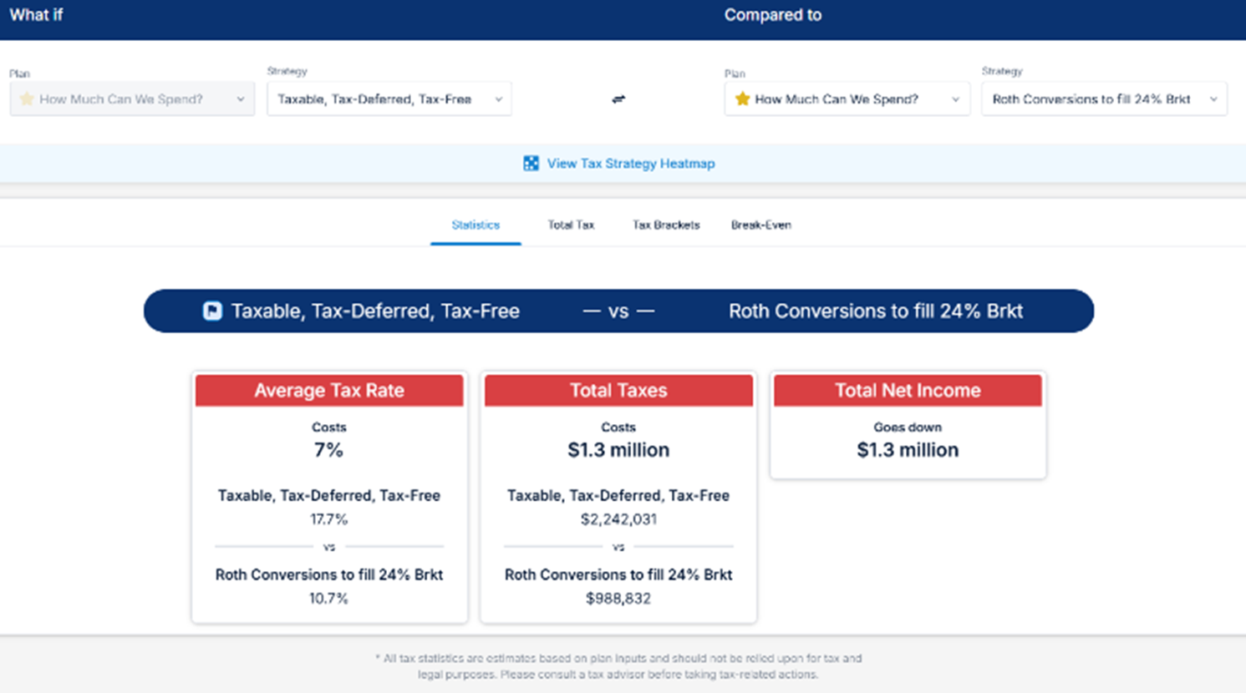Viewport: 1246px width, 693px height.
Task: Click the star icon in the Compared to plan
Action: pos(742,99)
